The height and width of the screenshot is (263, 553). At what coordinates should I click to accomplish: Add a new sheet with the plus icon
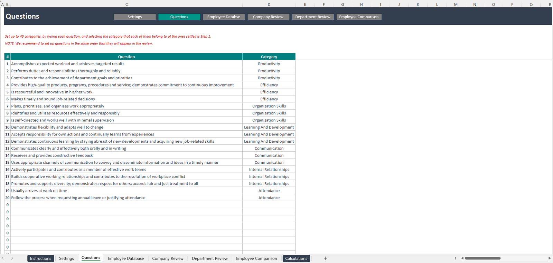(x=325, y=258)
